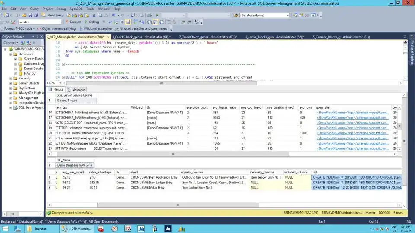Collapse code region at line 24
This screenshot has height=233, width=415.
tap(64, 77)
